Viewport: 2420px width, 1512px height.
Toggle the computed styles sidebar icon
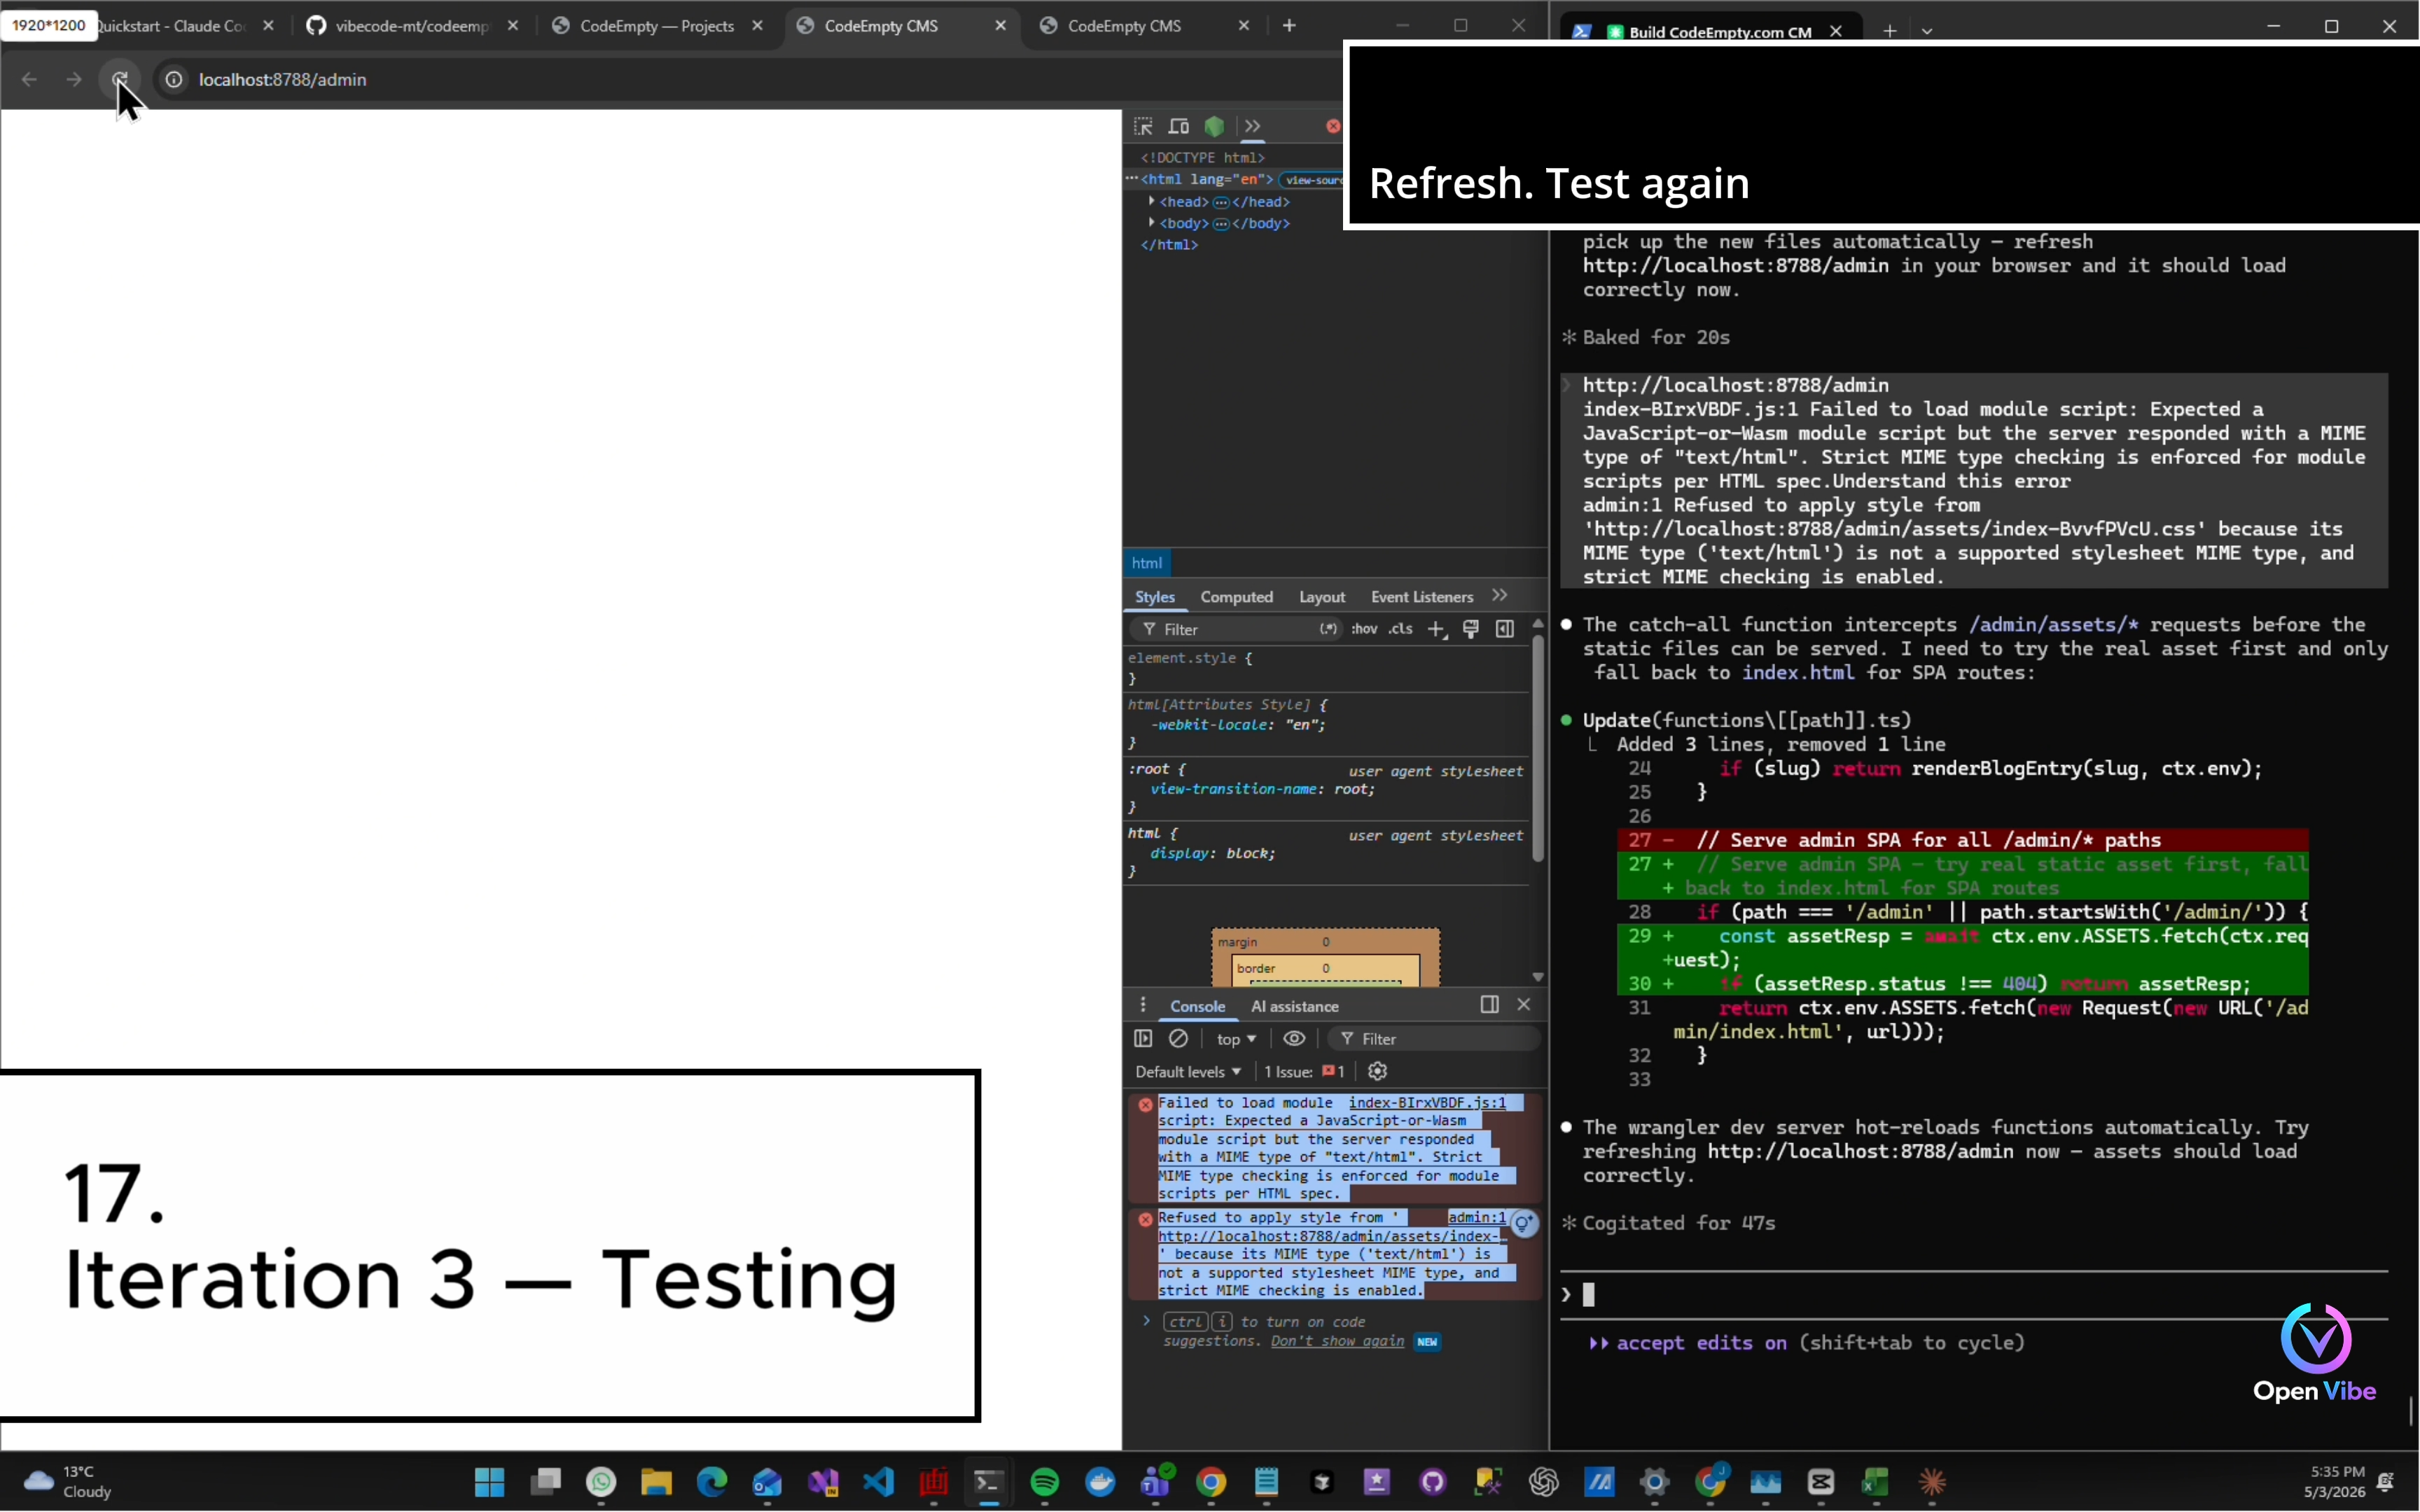[x=1505, y=629]
